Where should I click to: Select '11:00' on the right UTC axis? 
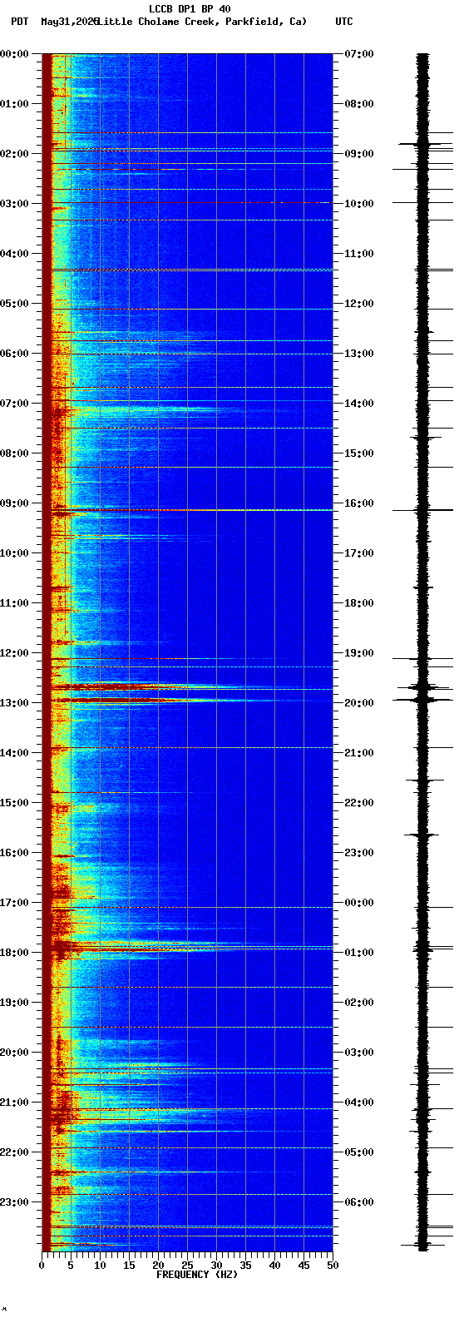pos(359,254)
